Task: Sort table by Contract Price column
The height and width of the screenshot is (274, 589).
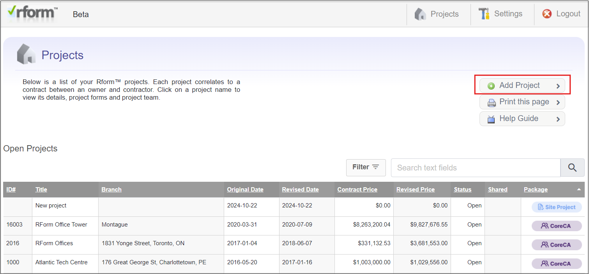Action: [357, 190]
